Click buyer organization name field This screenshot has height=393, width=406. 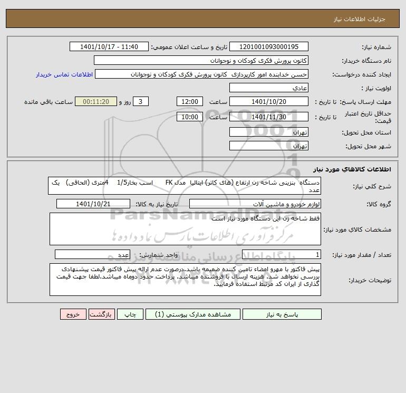point(201,60)
